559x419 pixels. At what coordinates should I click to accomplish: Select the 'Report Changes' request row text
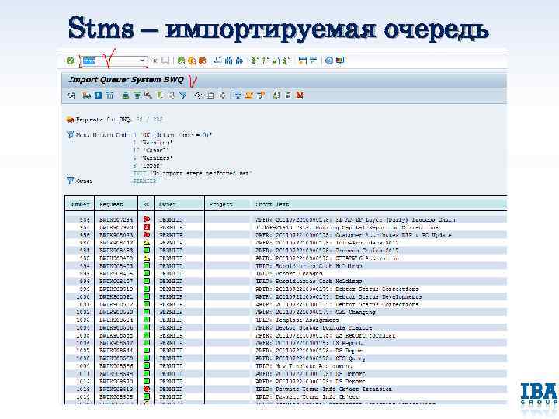point(289,274)
